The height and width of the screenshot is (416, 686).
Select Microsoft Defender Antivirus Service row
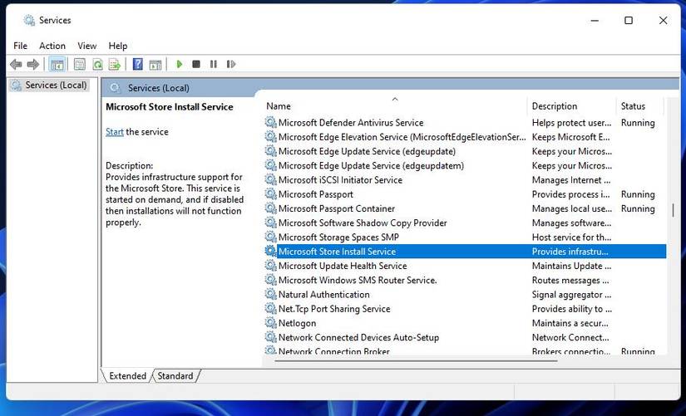pos(465,123)
